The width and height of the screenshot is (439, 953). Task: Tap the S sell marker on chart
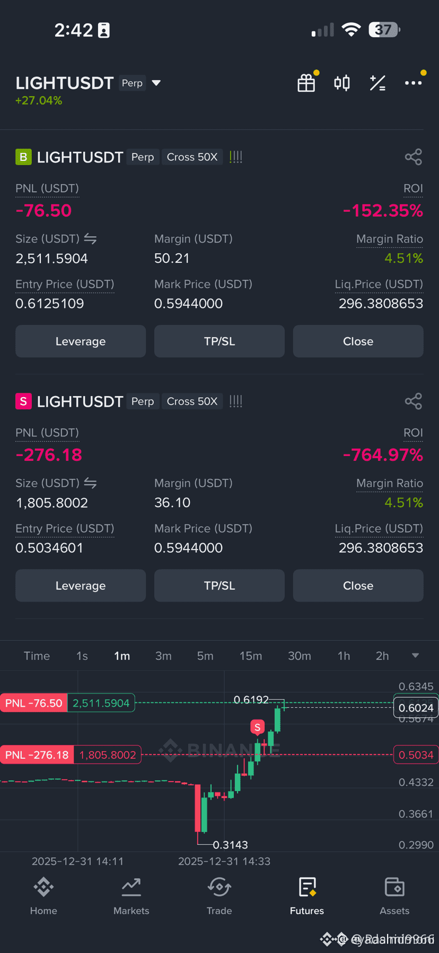[258, 727]
